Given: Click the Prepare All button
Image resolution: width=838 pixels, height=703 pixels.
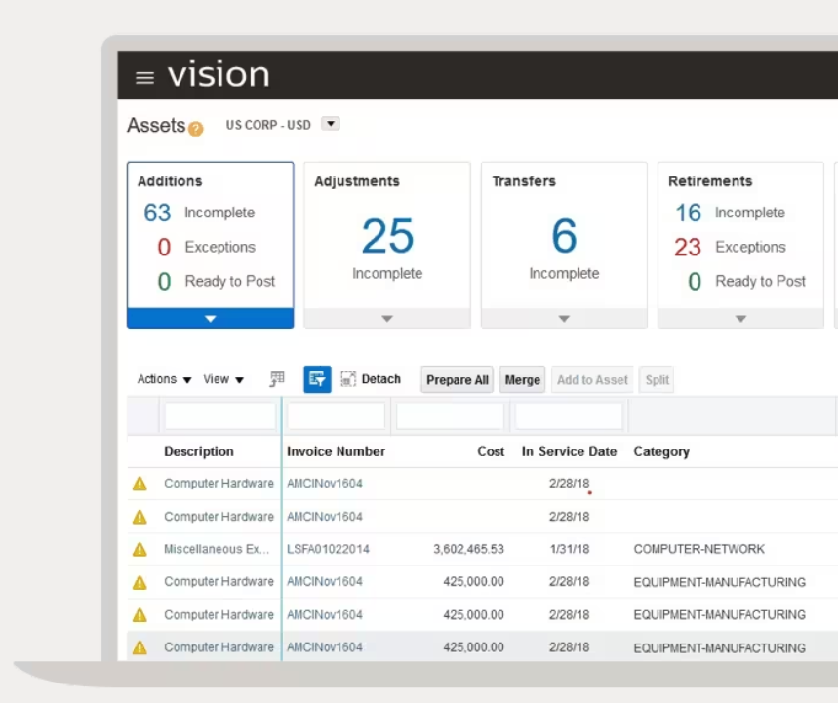Looking at the screenshot, I should (x=457, y=379).
